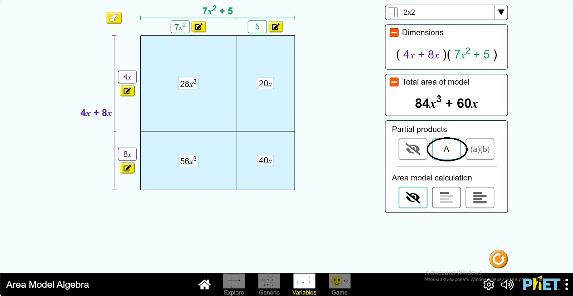573x296 pixels.
Task: Click the yellow eraser button
Action: click(x=114, y=18)
